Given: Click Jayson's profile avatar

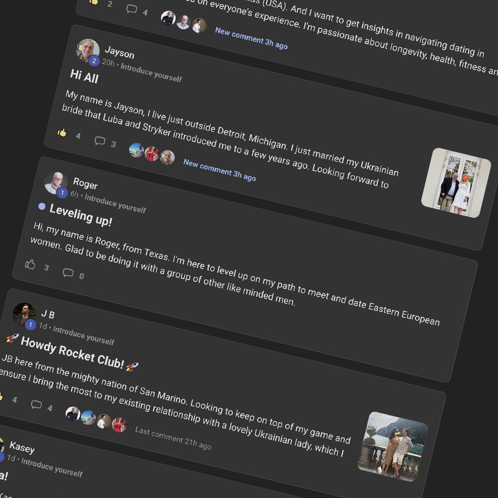Looking at the screenshot, I should [88, 51].
